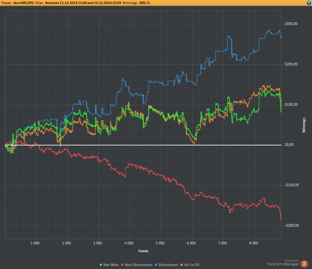Click the white $0,00 baseline on the chart

pos(143,145)
